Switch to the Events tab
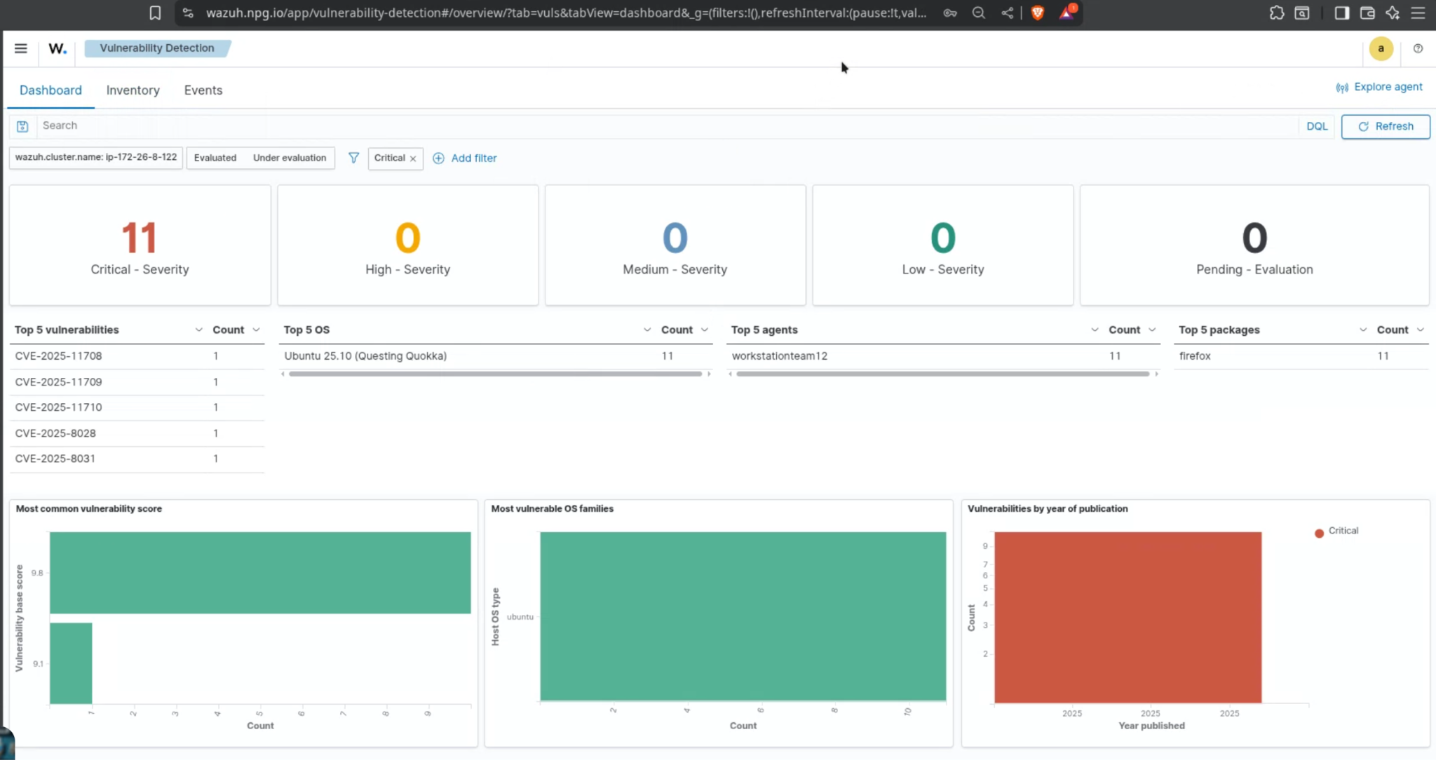 click(x=203, y=90)
